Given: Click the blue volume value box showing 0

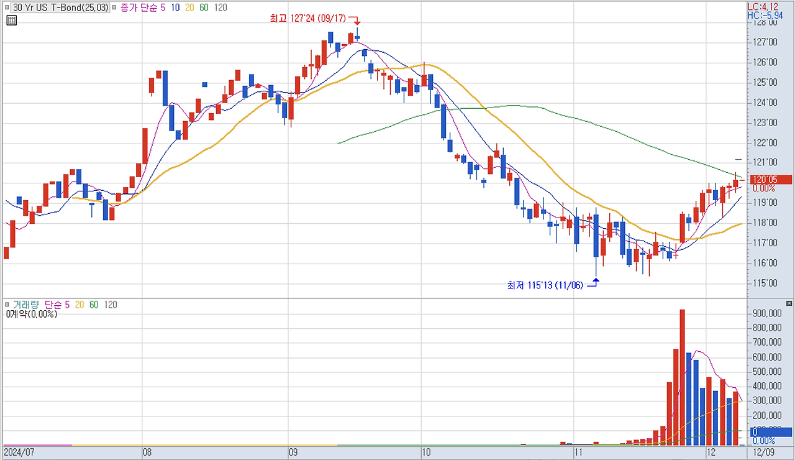Looking at the screenshot, I should click(770, 432).
